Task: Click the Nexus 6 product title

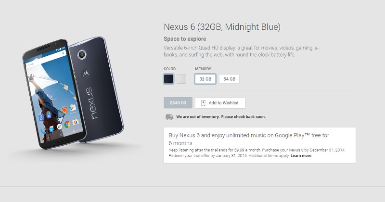Action: tap(222, 27)
